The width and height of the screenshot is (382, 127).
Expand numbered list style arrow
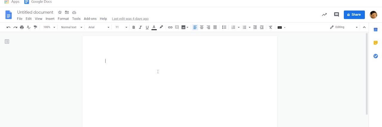(x=239, y=27)
